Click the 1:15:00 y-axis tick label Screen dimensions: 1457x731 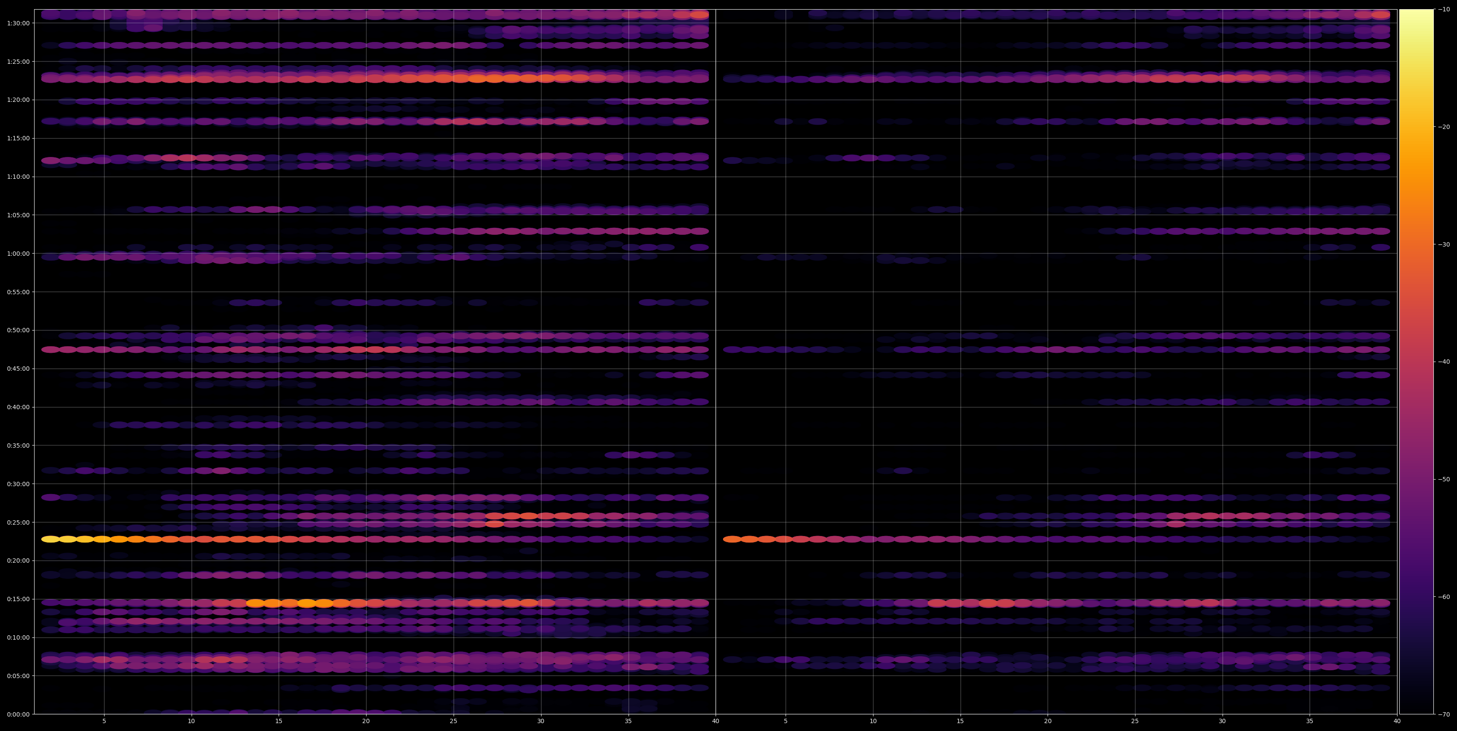[18, 139]
